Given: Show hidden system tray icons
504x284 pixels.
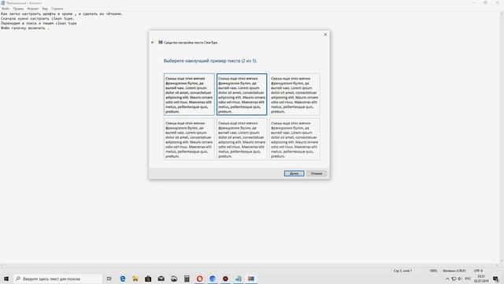Looking at the screenshot, I should (447, 278).
